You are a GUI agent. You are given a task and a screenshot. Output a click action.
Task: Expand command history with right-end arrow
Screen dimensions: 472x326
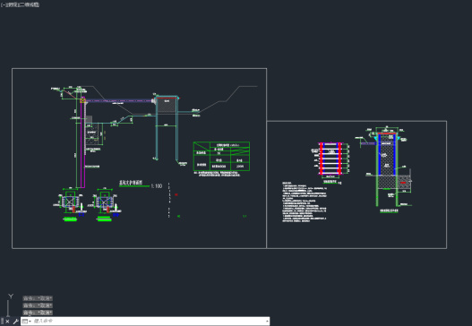267,322
